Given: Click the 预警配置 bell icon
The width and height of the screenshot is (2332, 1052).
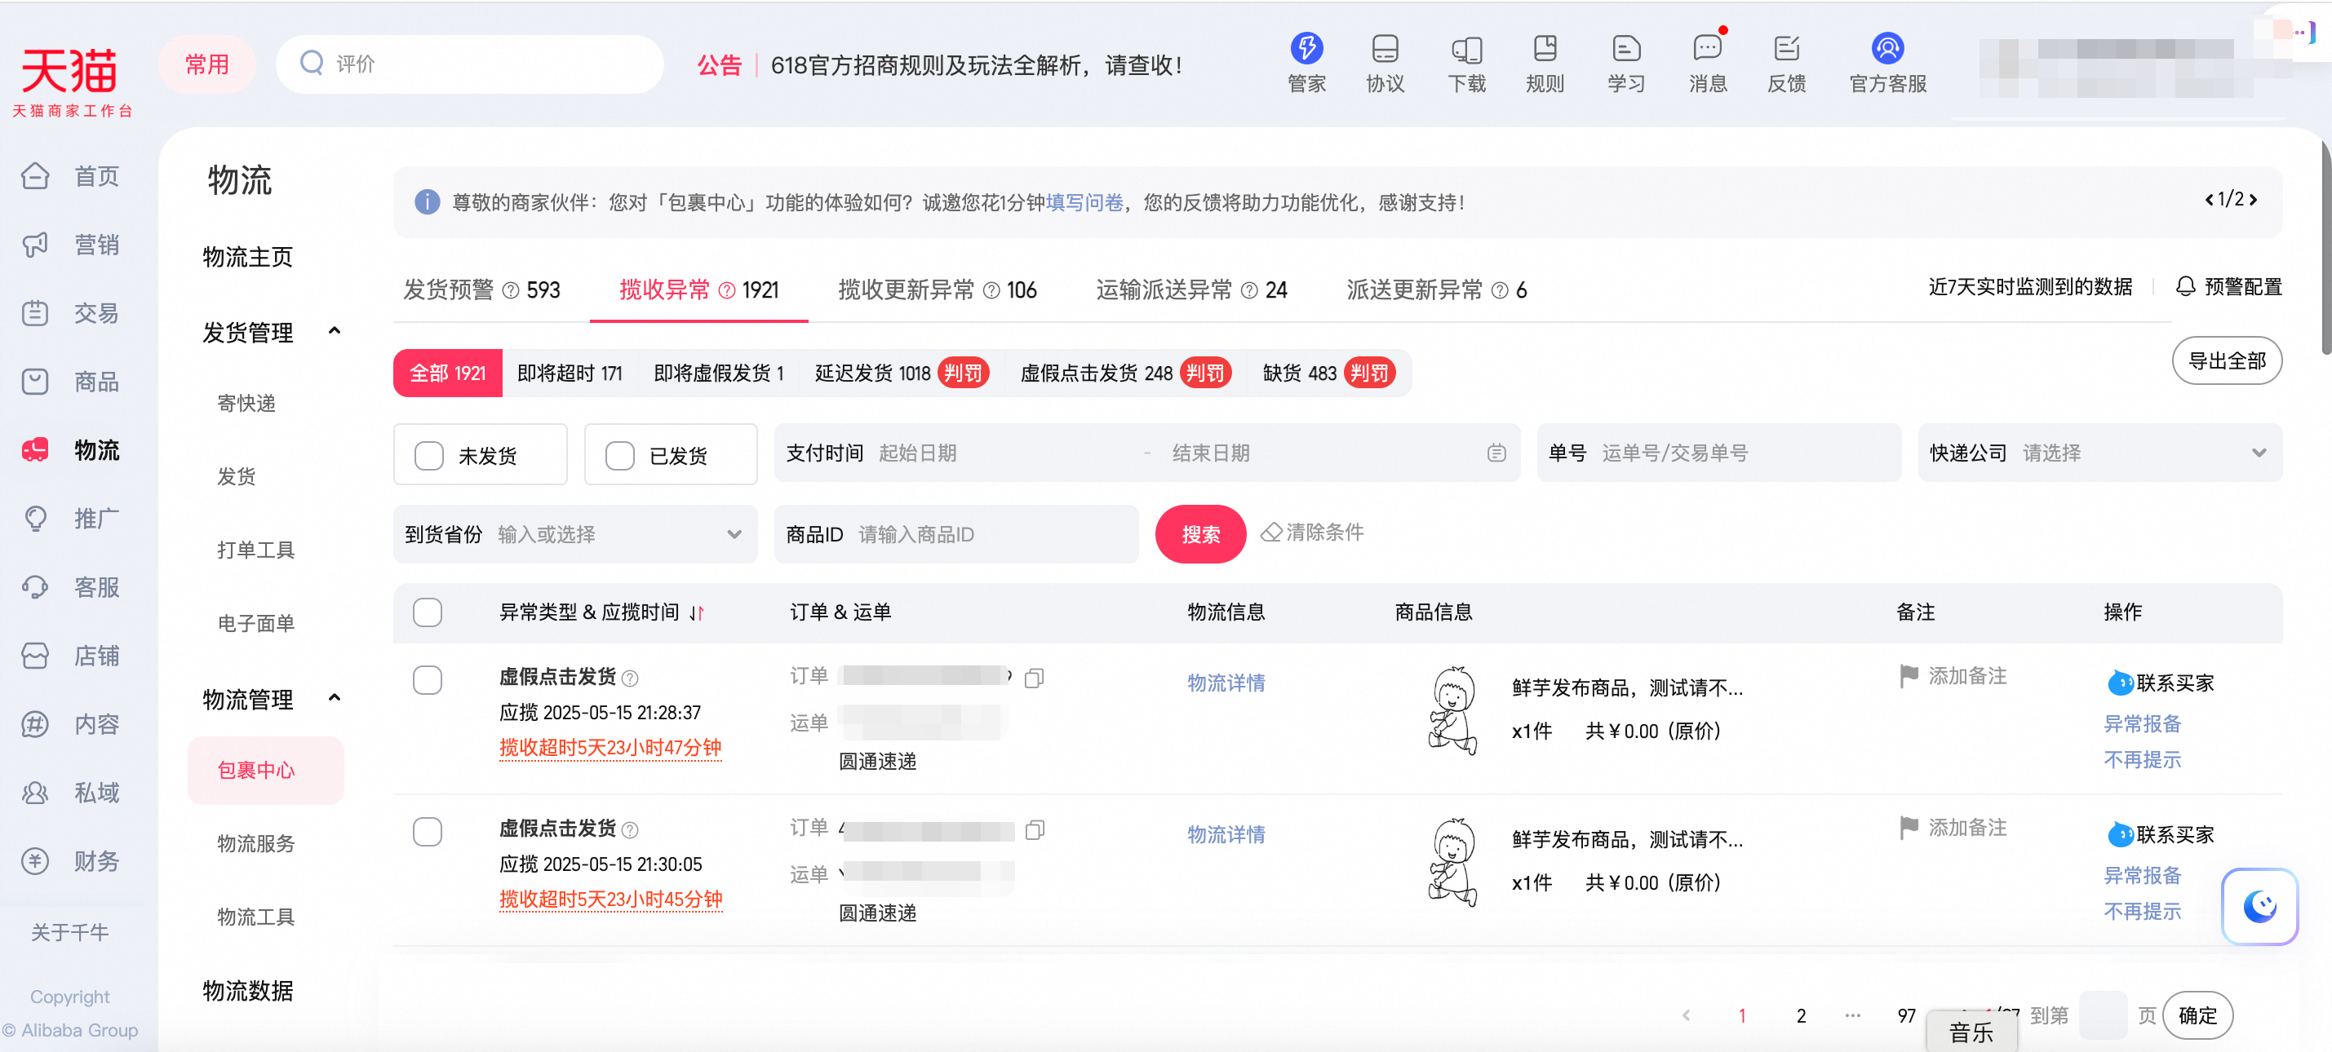Looking at the screenshot, I should click(x=2185, y=287).
